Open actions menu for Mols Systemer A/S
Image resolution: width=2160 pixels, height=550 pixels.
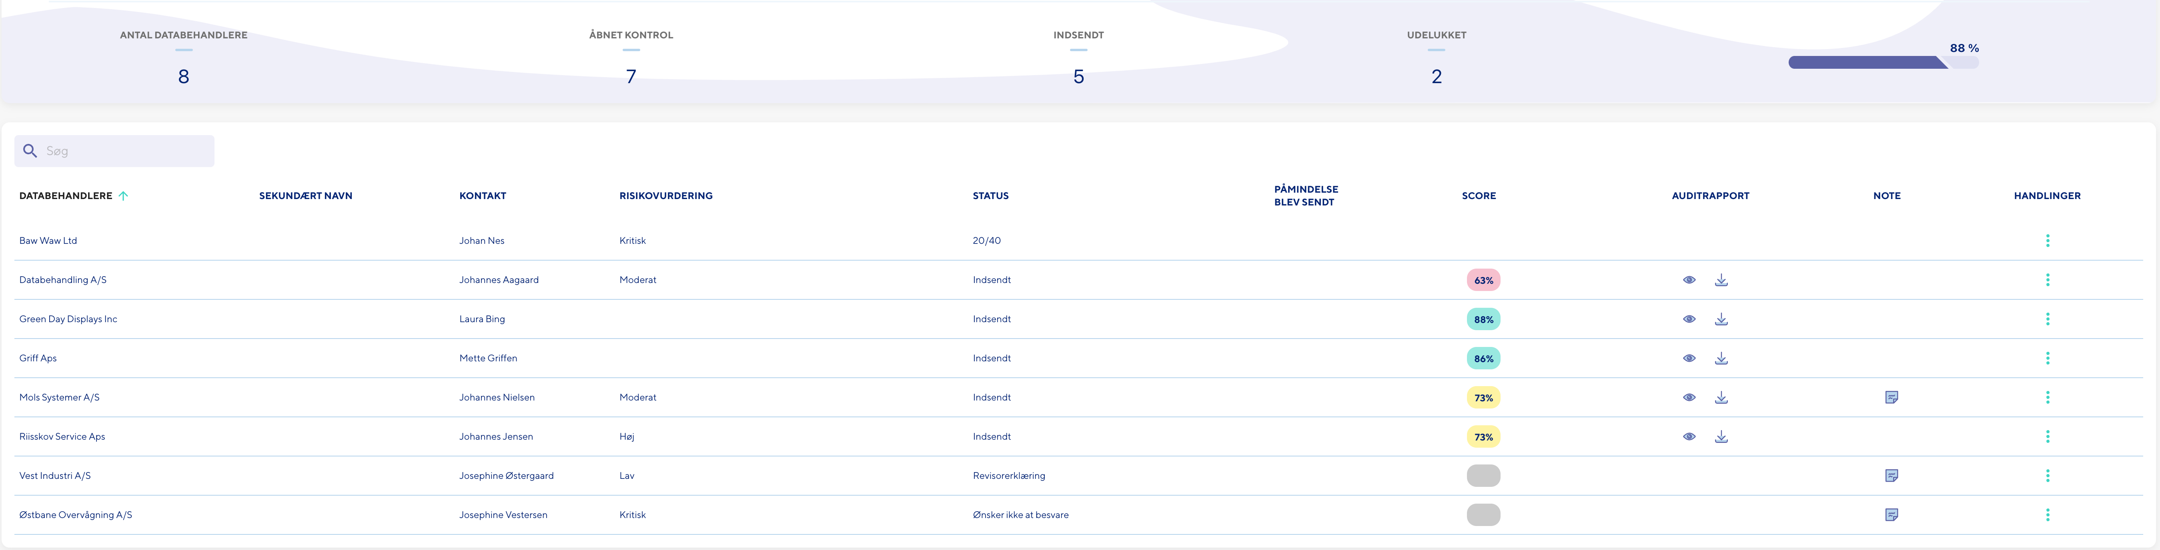pos(2047,398)
